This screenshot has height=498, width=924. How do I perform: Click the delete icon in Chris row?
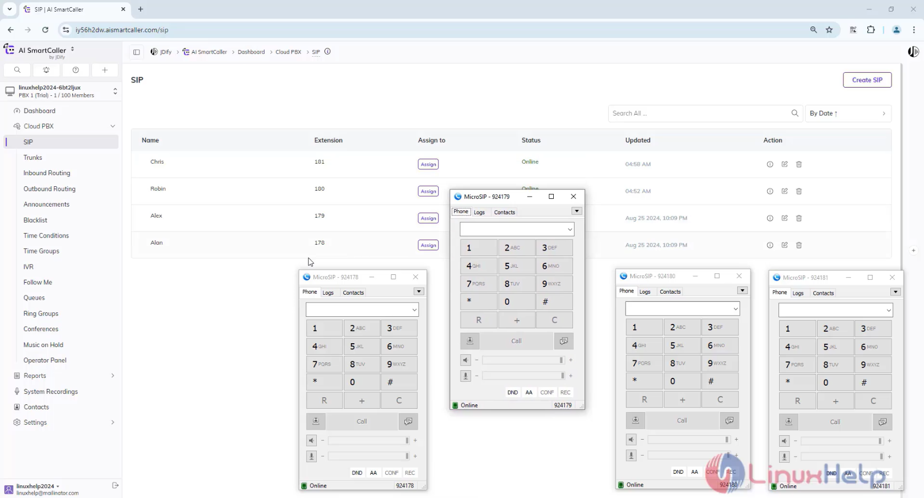tap(799, 164)
